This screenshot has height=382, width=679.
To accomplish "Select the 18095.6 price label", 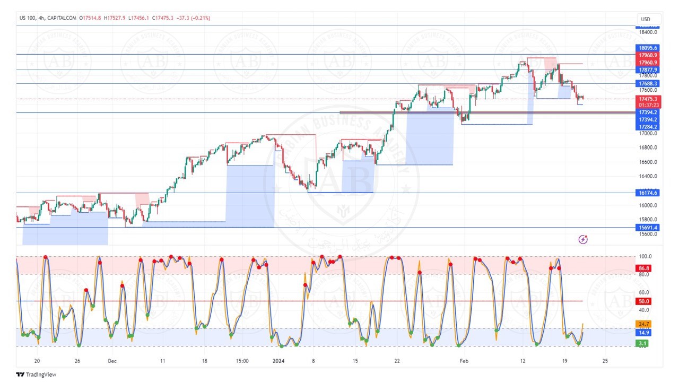I will click(x=648, y=48).
